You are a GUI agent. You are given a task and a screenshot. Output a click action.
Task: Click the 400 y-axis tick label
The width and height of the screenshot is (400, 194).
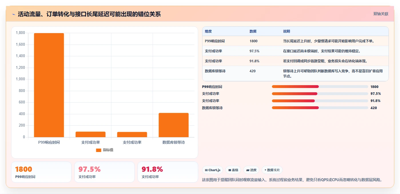22,114
